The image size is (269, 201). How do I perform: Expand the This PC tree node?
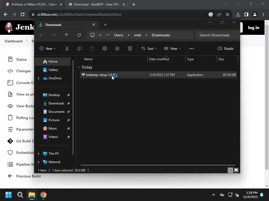(38, 154)
